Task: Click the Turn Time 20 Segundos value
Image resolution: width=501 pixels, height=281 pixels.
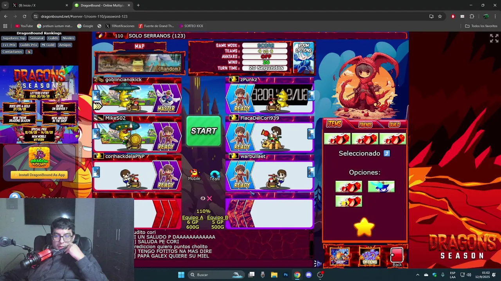Action: pos(265,68)
